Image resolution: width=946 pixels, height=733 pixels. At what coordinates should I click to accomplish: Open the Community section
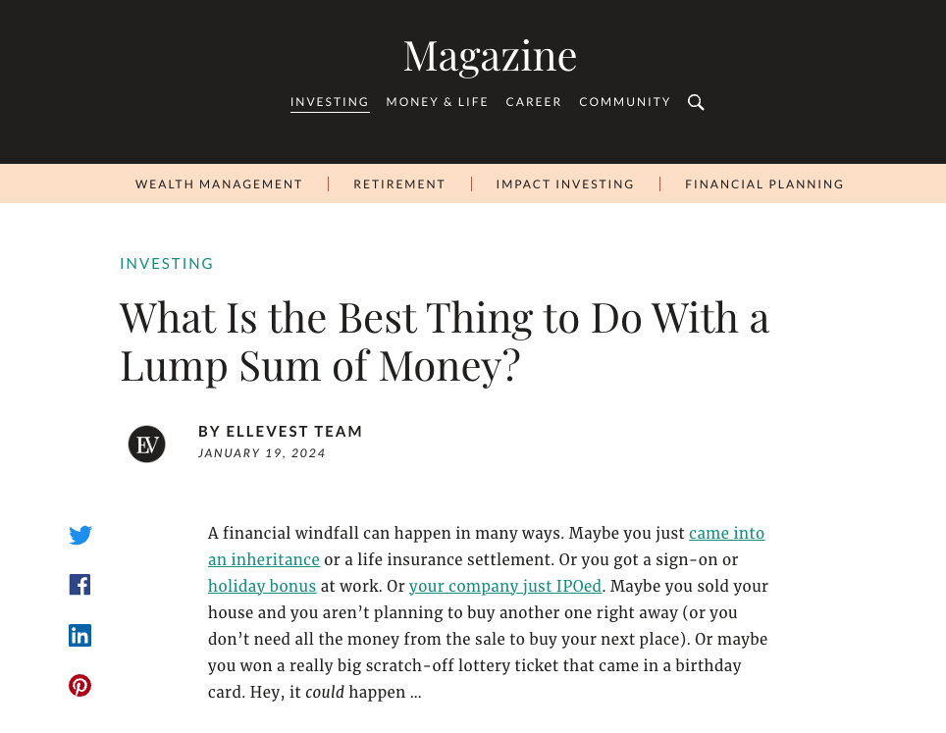tap(625, 102)
